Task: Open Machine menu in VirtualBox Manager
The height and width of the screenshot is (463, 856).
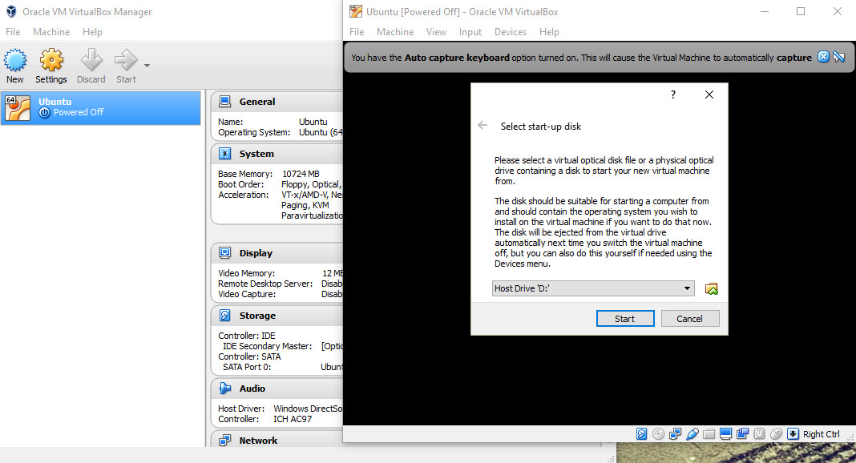Action: click(51, 32)
